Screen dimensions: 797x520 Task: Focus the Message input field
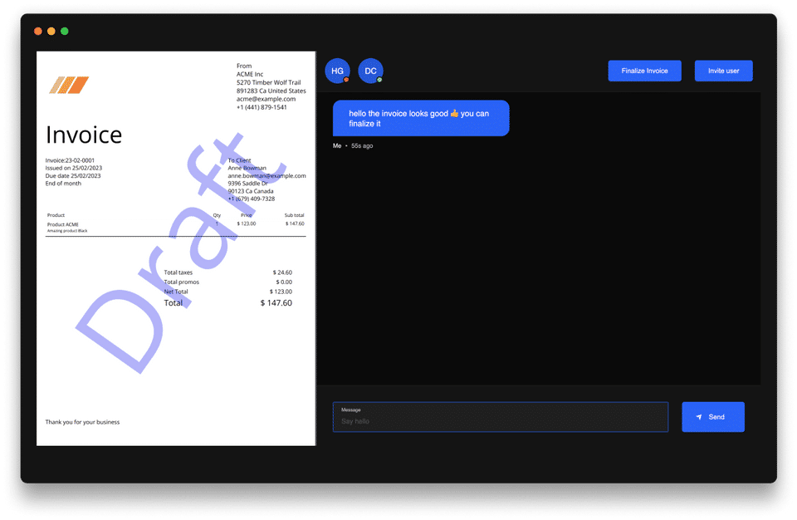tap(500, 417)
